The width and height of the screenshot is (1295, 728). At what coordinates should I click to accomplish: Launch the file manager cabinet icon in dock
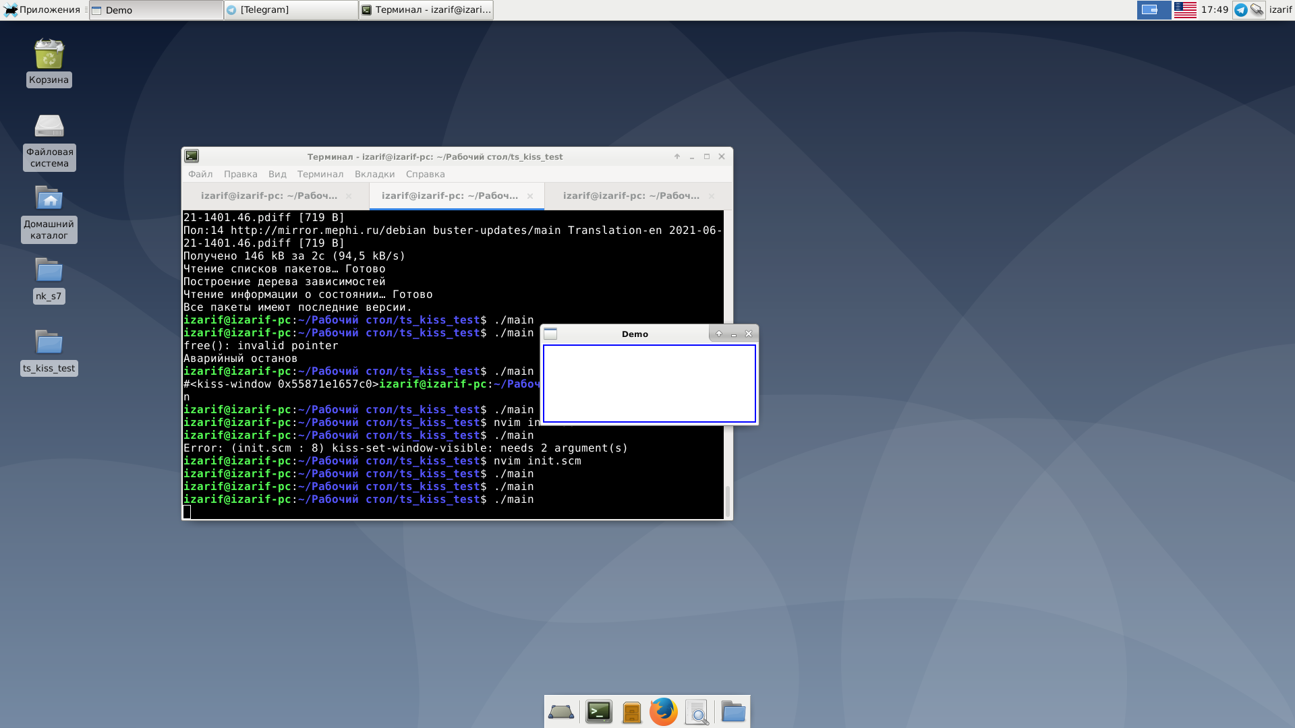click(x=632, y=712)
